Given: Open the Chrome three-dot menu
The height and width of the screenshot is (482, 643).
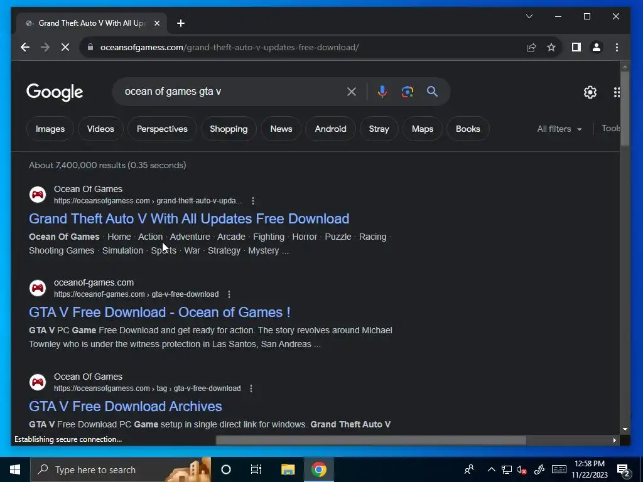Looking at the screenshot, I should click(617, 47).
